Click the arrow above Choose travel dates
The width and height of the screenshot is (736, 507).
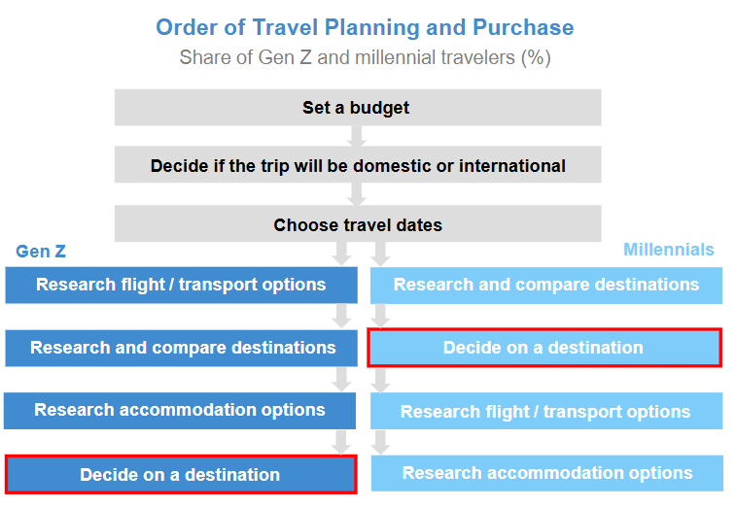point(357,194)
